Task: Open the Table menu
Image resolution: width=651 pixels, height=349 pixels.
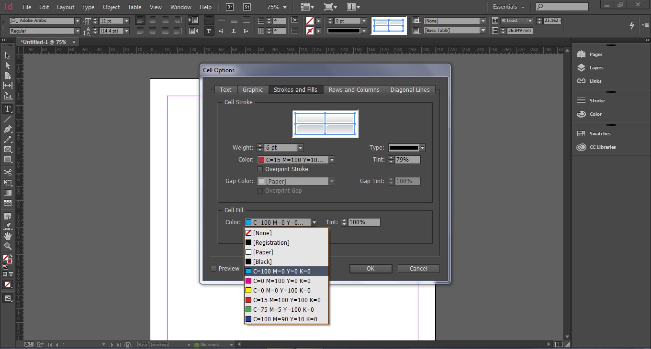Action: click(x=135, y=7)
